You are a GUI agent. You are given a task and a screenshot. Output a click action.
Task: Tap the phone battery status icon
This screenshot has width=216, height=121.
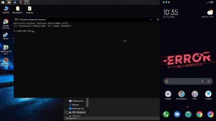click(x=212, y=2)
